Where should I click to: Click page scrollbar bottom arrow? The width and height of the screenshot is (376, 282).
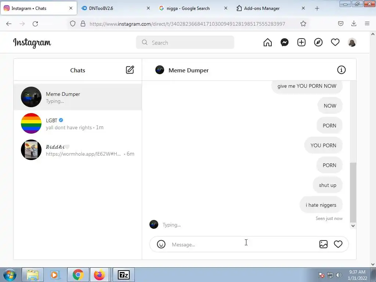click(x=373, y=264)
